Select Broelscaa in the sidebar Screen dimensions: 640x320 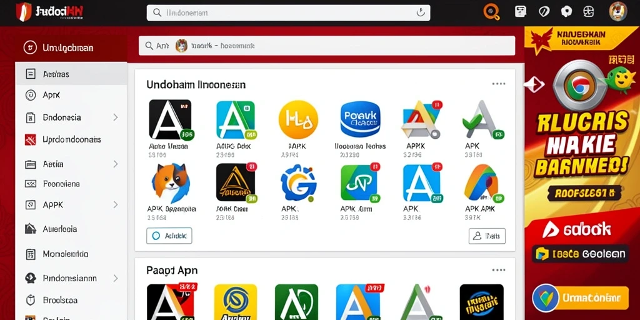tap(71, 301)
